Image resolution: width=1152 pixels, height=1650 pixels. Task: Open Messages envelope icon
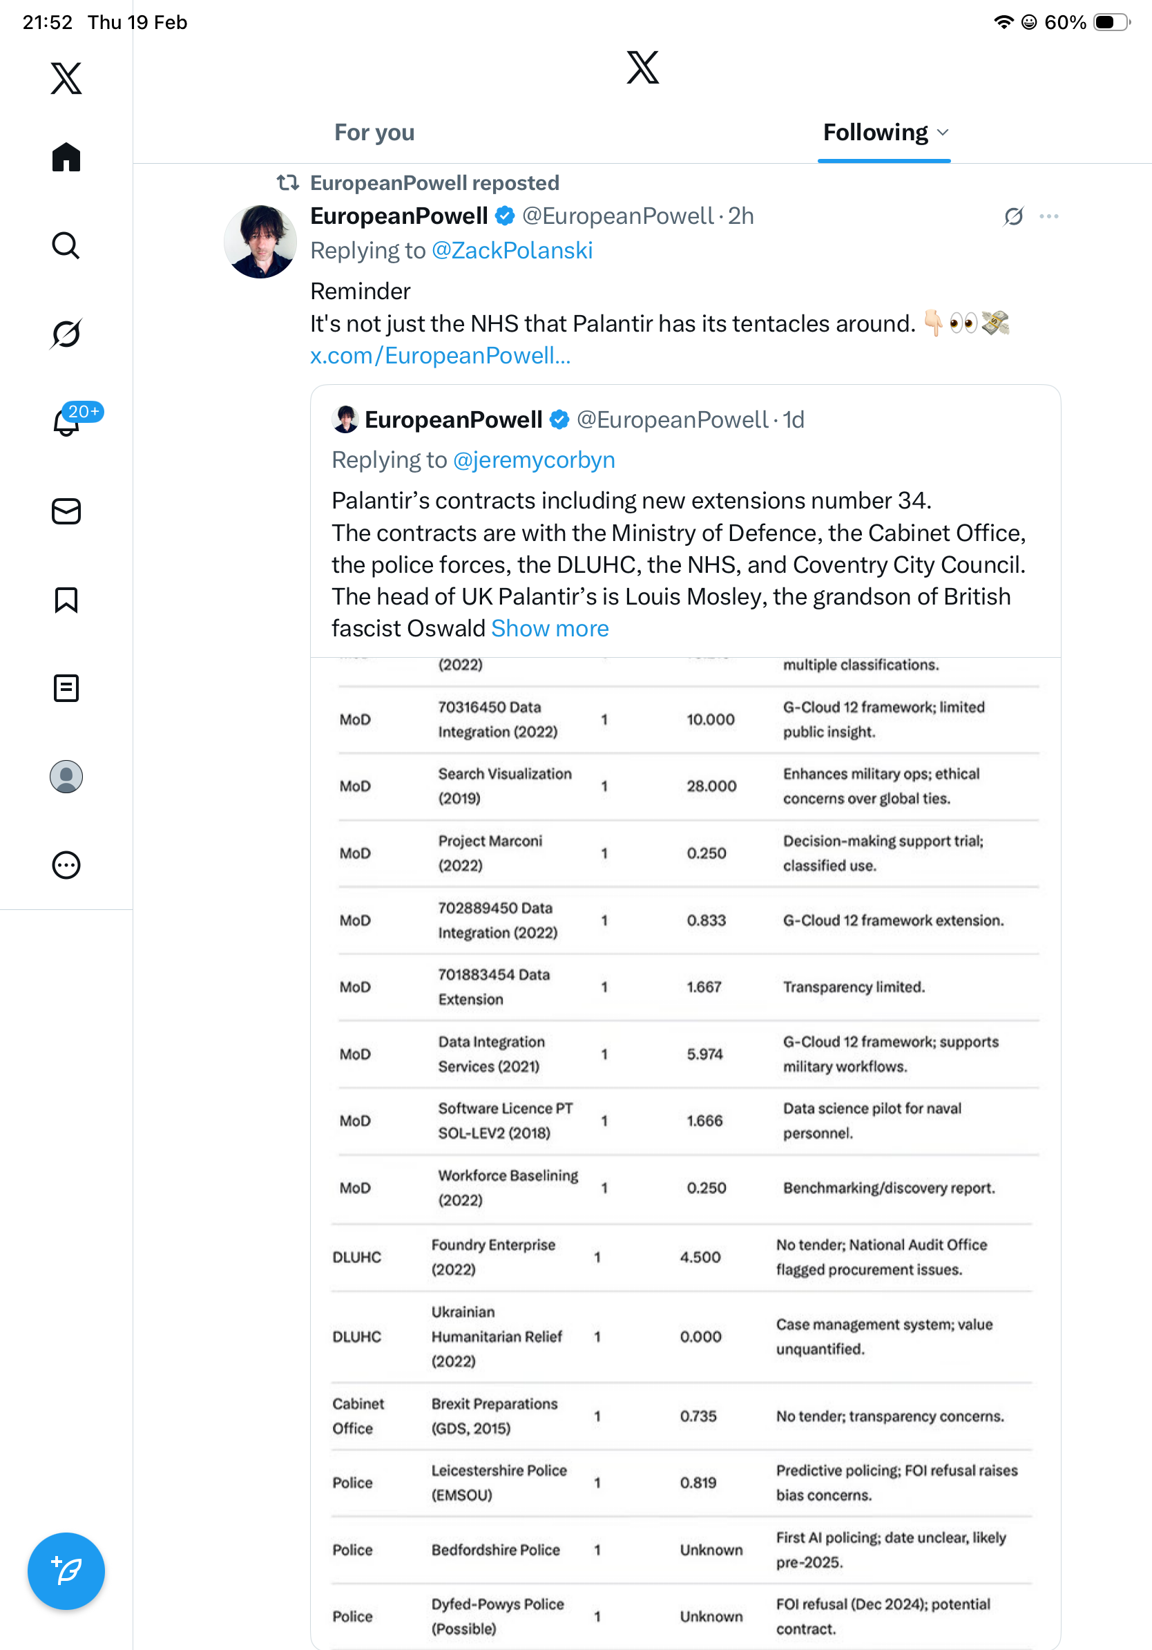pos(66,511)
